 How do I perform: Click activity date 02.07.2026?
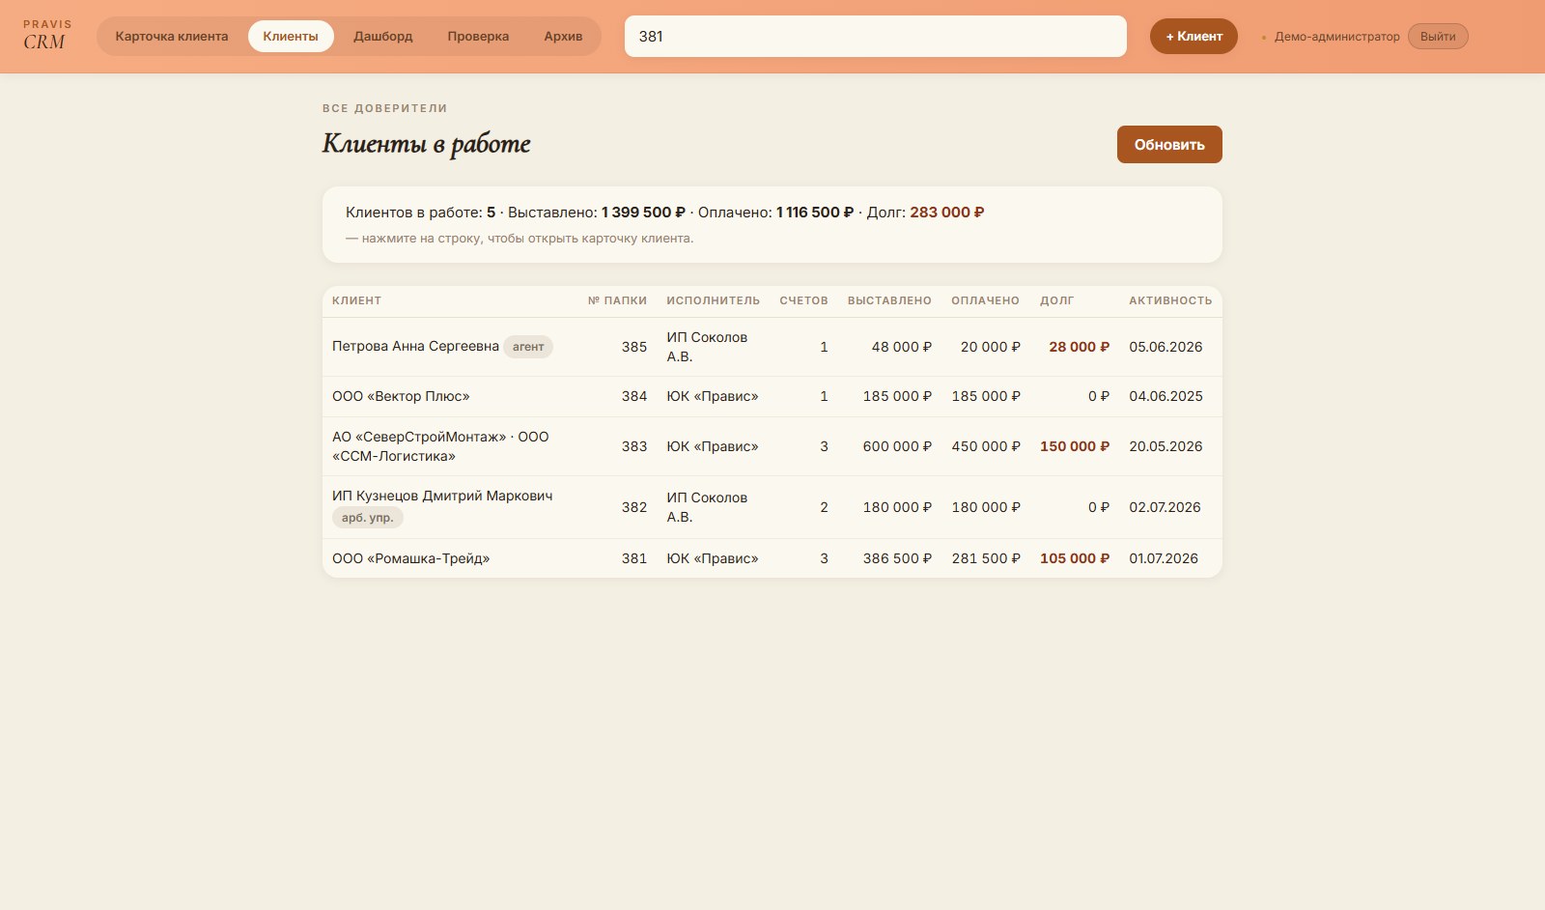click(1165, 507)
